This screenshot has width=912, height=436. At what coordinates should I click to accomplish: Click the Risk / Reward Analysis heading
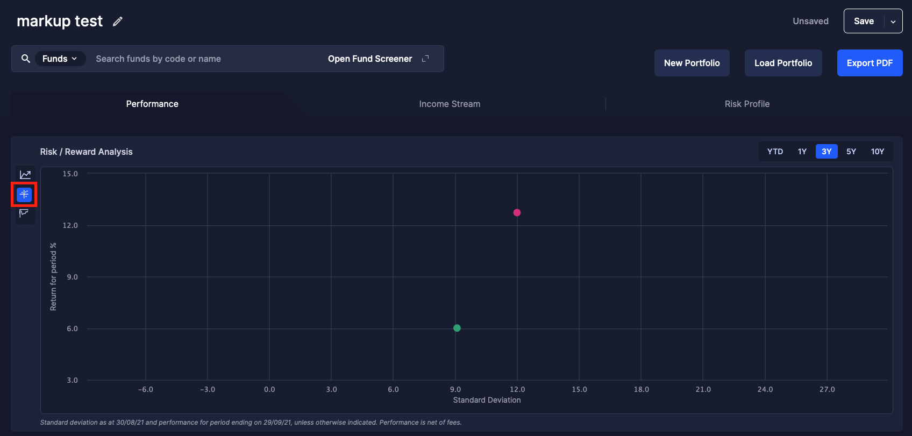tap(86, 152)
